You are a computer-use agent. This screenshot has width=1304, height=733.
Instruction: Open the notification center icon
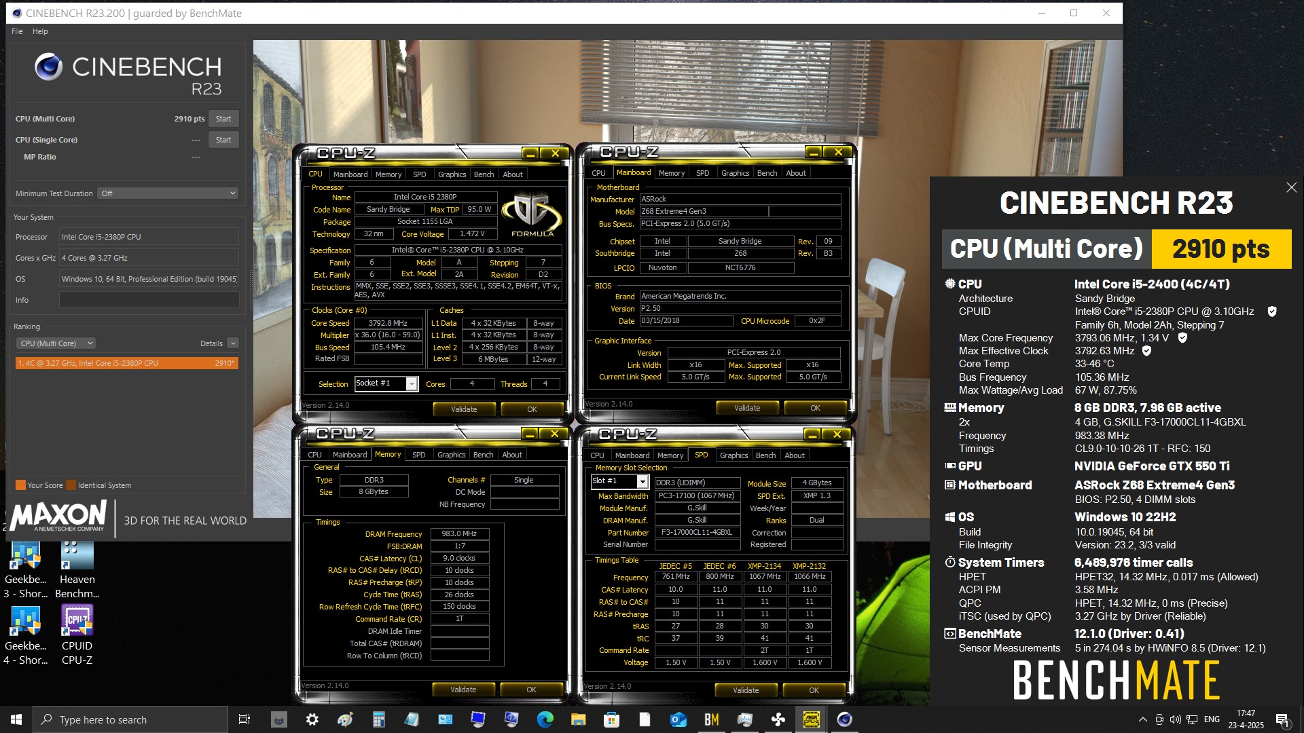pyautogui.click(x=1282, y=719)
